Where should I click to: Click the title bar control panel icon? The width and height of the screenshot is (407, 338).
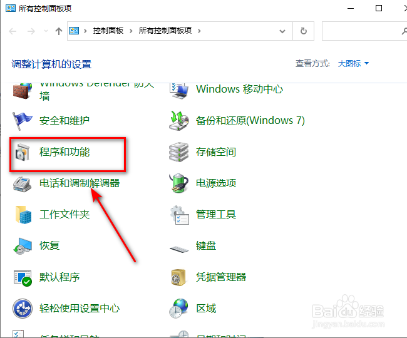pyautogui.click(x=11, y=8)
